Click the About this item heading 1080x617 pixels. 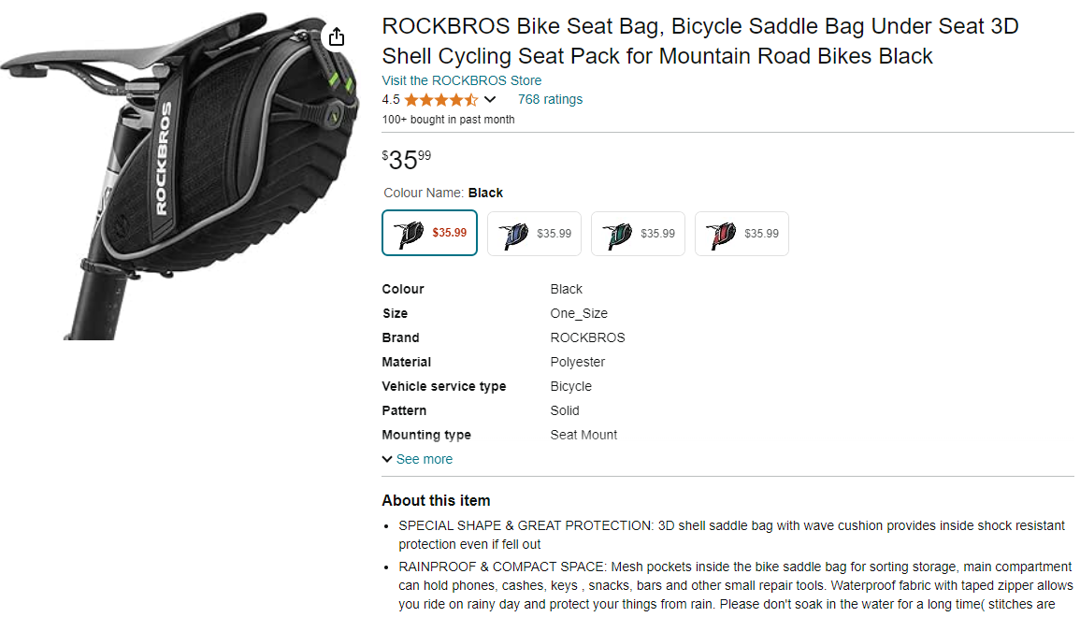pyautogui.click(x=436, y=500)
